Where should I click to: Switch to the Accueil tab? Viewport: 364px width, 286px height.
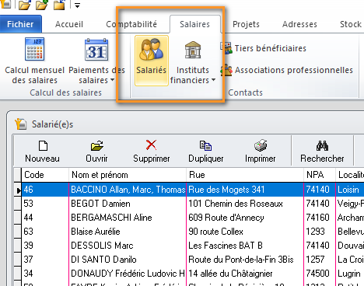(69, 24)
